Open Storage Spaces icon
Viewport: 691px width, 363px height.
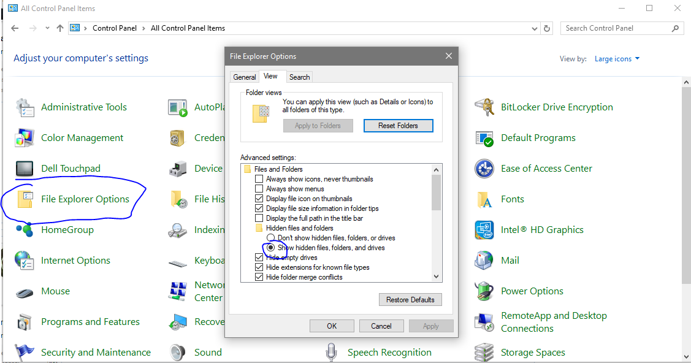[x=484, y=353]
